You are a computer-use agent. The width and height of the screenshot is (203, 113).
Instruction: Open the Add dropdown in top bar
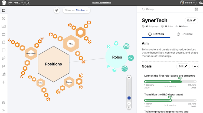[x=16, y=3]
